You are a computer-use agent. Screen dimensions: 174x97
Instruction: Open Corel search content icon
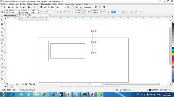tap(41, 7)
